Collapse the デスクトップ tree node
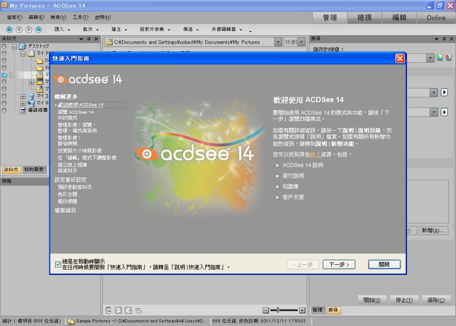456x326 pixels. [14, 46]
